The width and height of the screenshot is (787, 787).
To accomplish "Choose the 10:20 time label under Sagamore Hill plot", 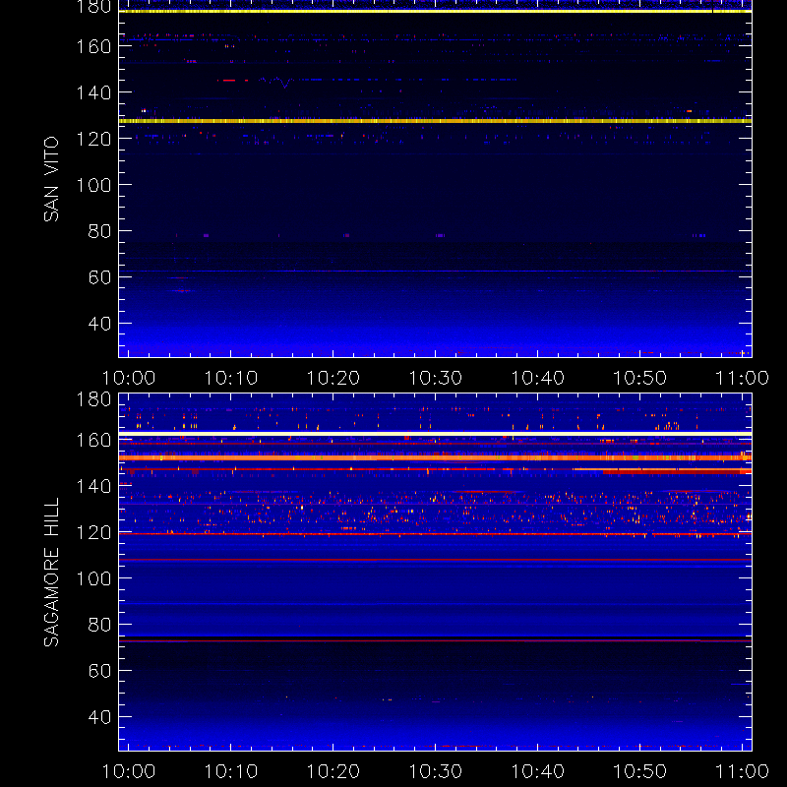I will point(333,771).
